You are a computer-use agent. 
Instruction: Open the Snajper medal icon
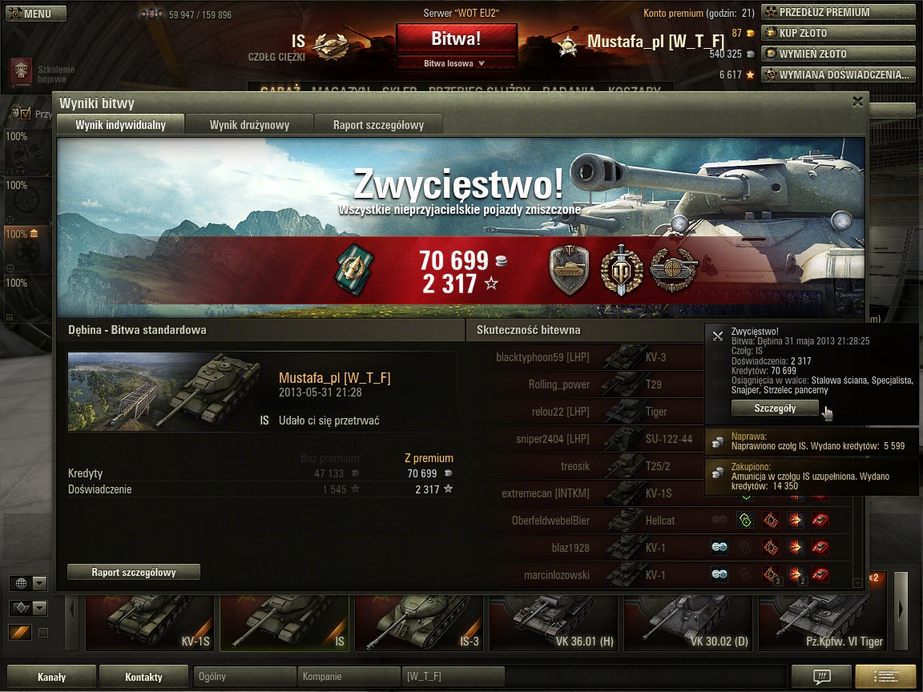(673, 270)
